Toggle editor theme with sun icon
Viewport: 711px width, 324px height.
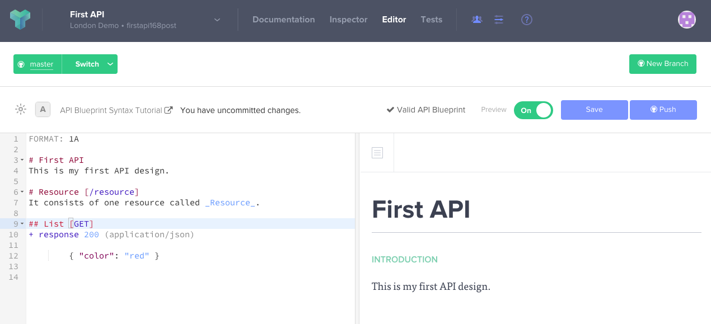tap(21, 109)
